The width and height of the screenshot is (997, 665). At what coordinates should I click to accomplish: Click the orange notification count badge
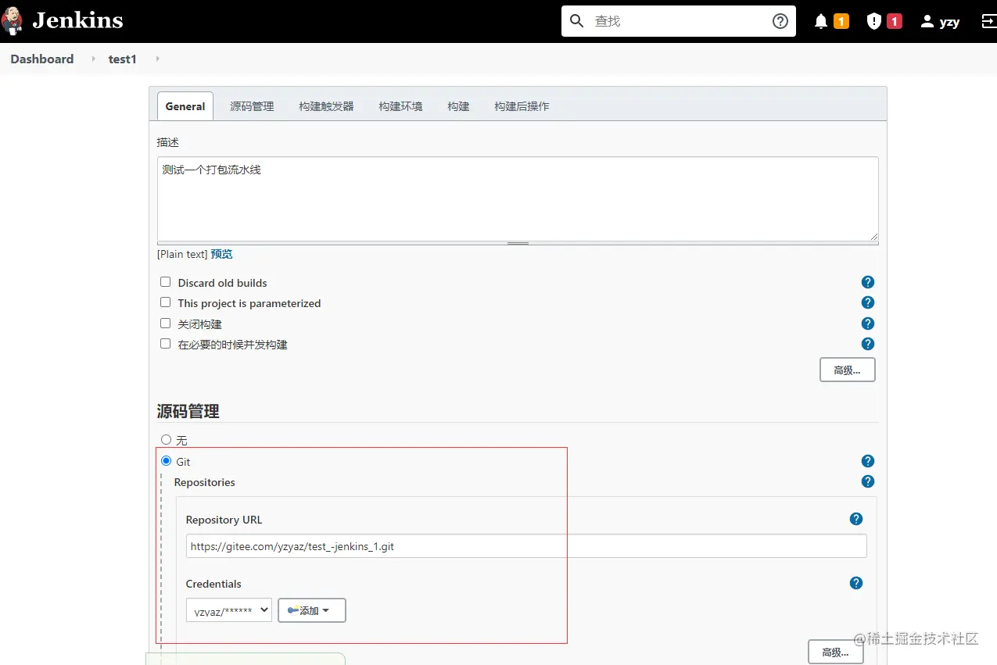click(x=841, y=22)
